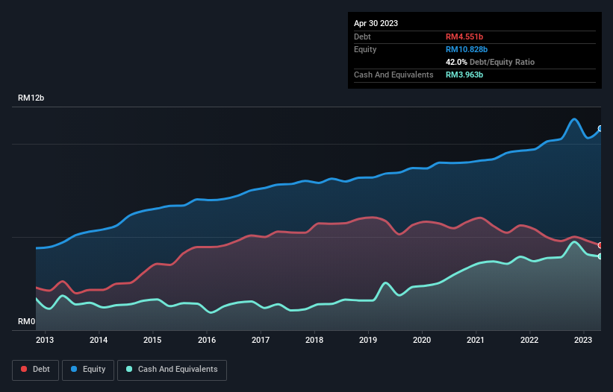The image size is (613, 392).
Task: Click the 2017 x-axis label
Action: 261,340
